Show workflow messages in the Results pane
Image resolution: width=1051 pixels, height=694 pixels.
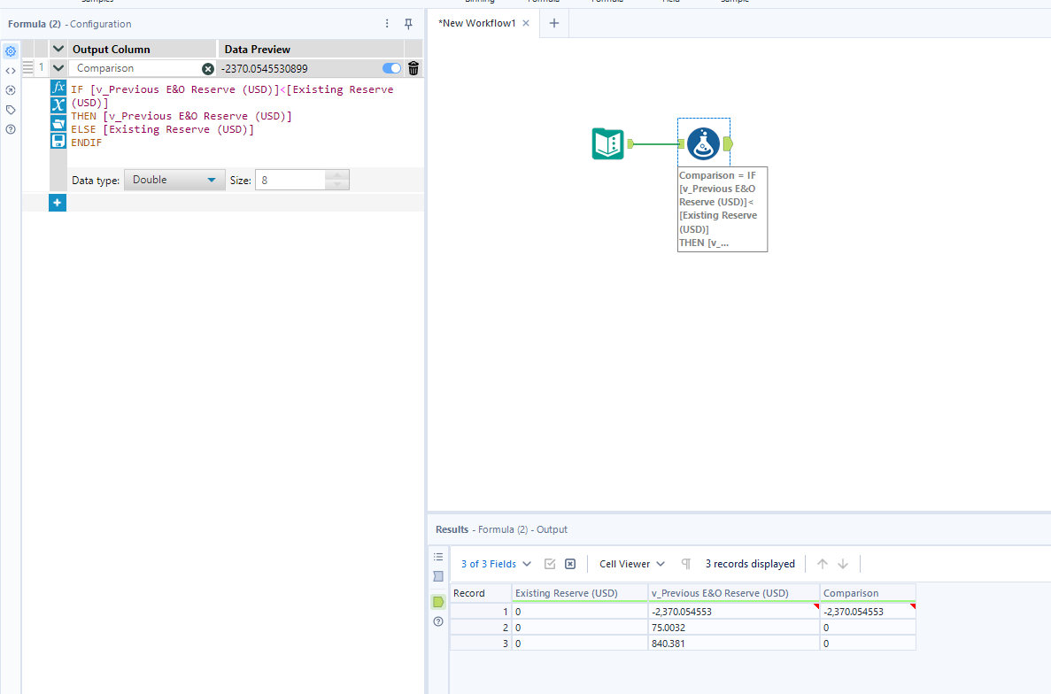tap(438, 556)
